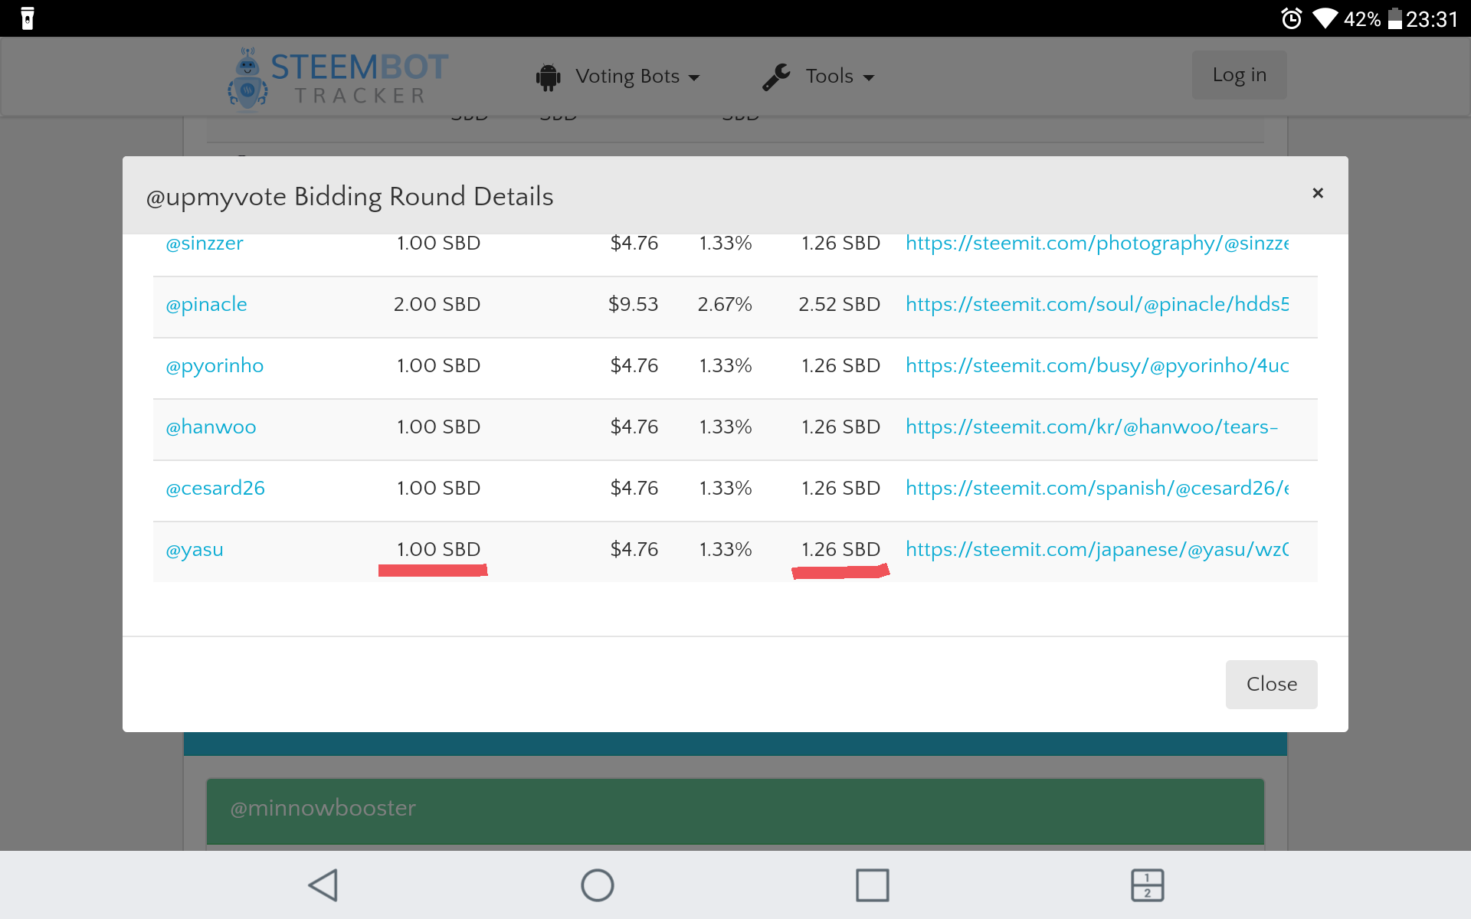Open the steemit photography post link by sinzzer
The width and height of the screenshot is (1471, 919).
[1097, 244]
